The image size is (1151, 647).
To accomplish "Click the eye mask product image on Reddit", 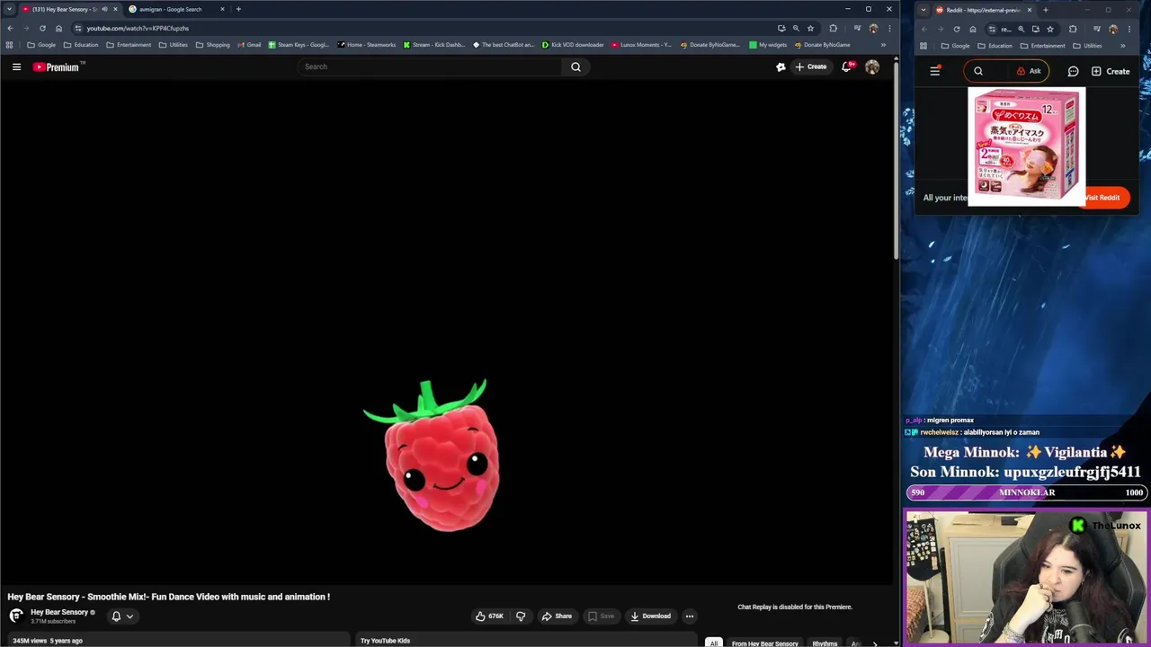I will click(1026, 146).
